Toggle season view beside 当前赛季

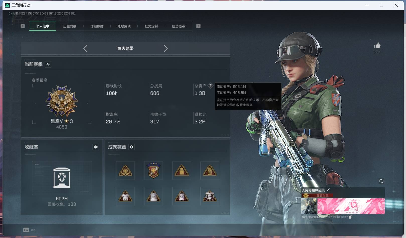pyautogui.click(x=48, y=64)
